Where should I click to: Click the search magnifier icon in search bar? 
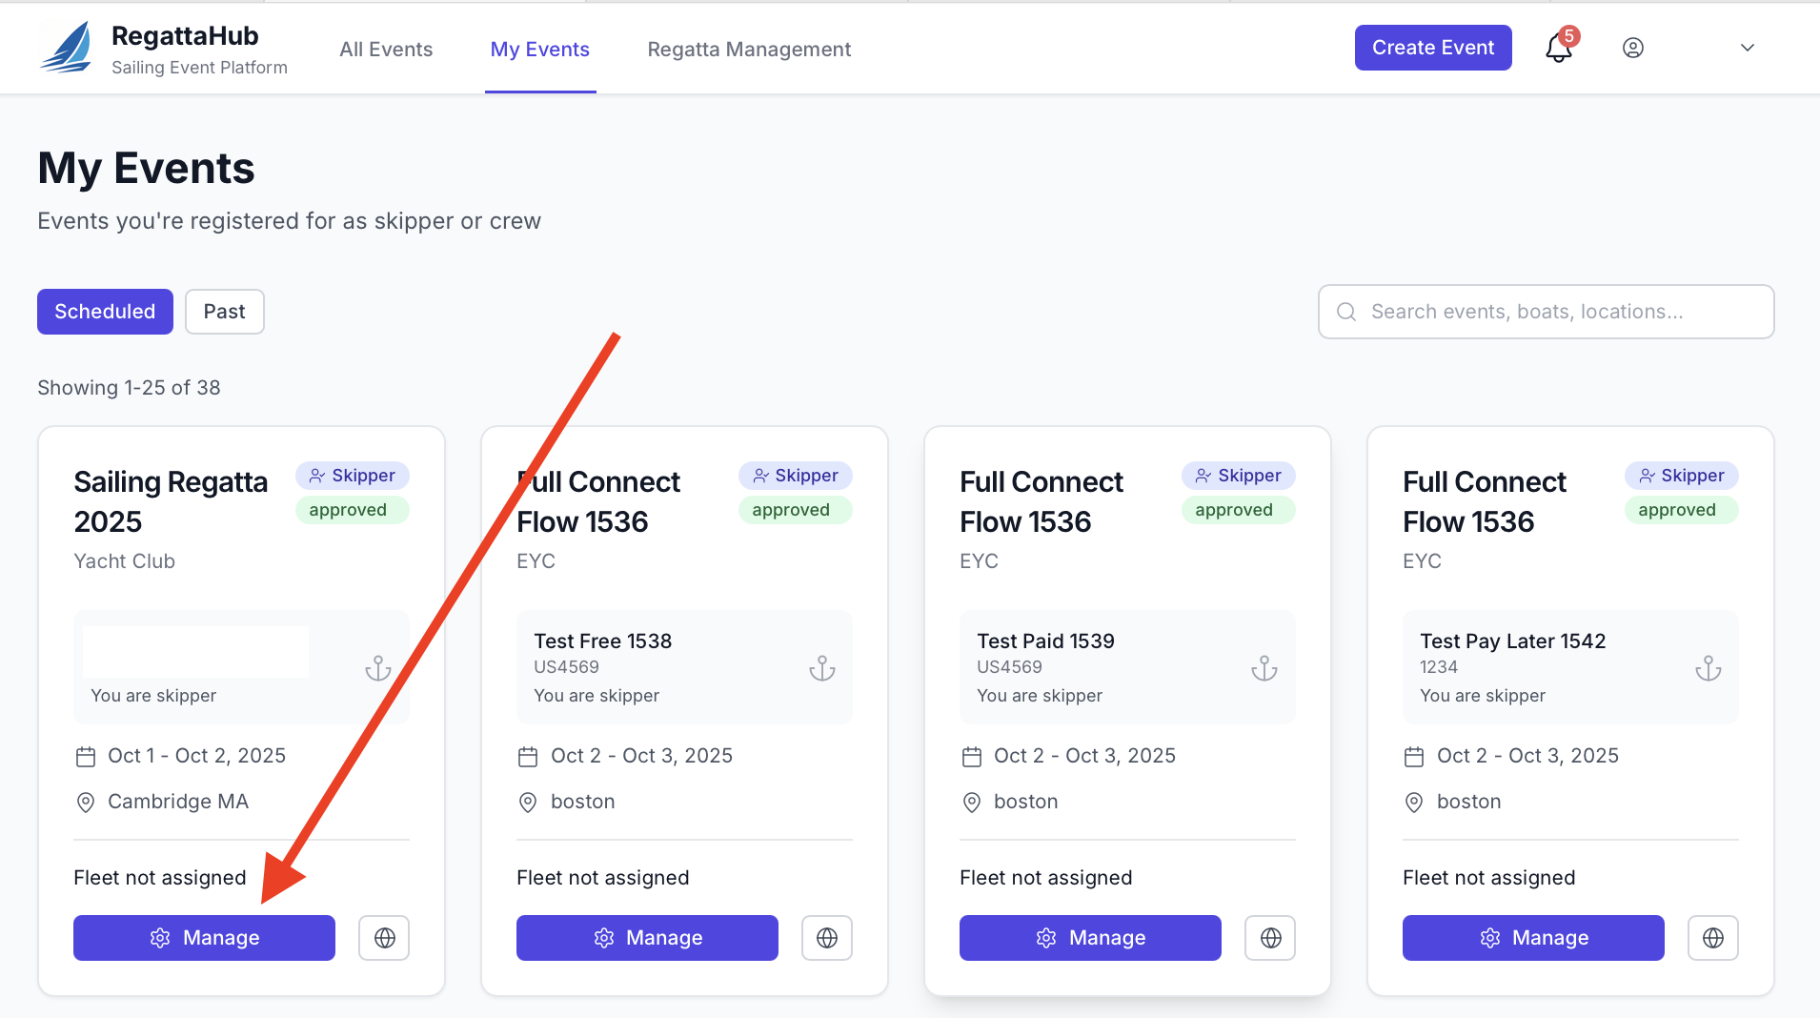coord(1346,312)
